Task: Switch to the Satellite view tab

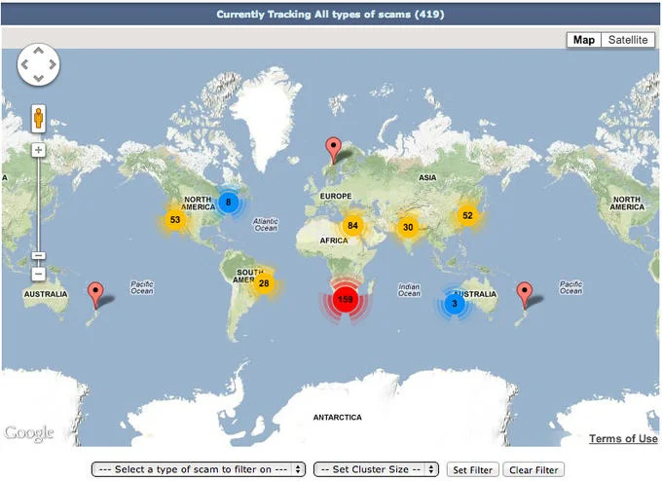Action: click(628, 40)
